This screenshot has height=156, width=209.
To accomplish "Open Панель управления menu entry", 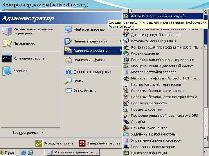I will coord(93,41).
